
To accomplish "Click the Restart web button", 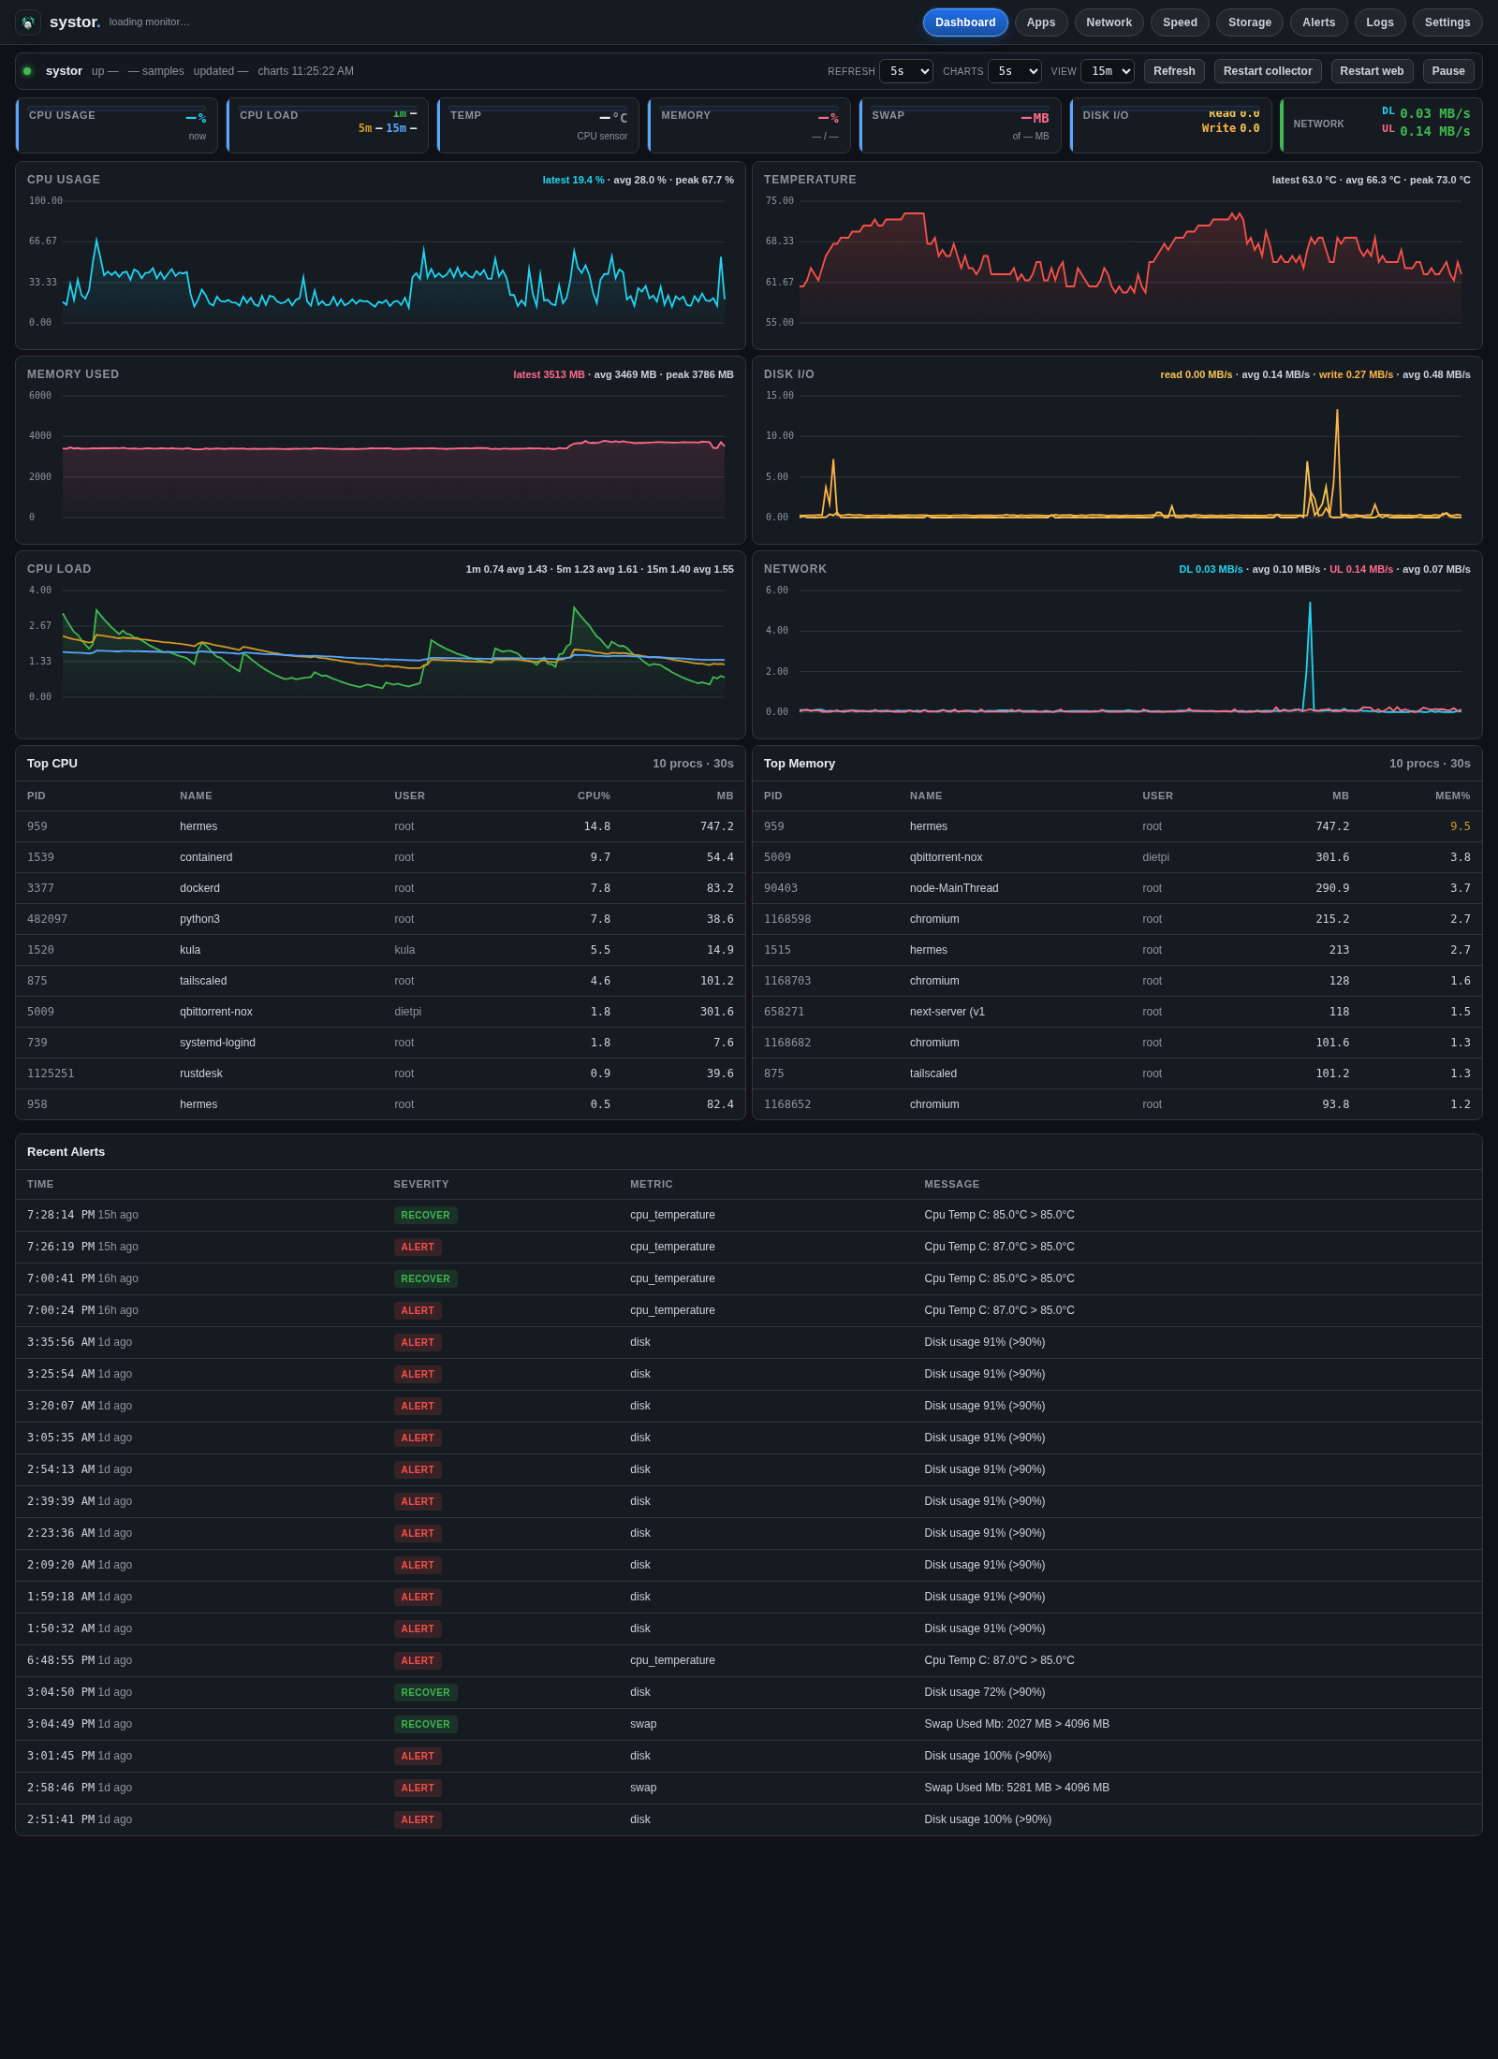I will (1372, 71).
